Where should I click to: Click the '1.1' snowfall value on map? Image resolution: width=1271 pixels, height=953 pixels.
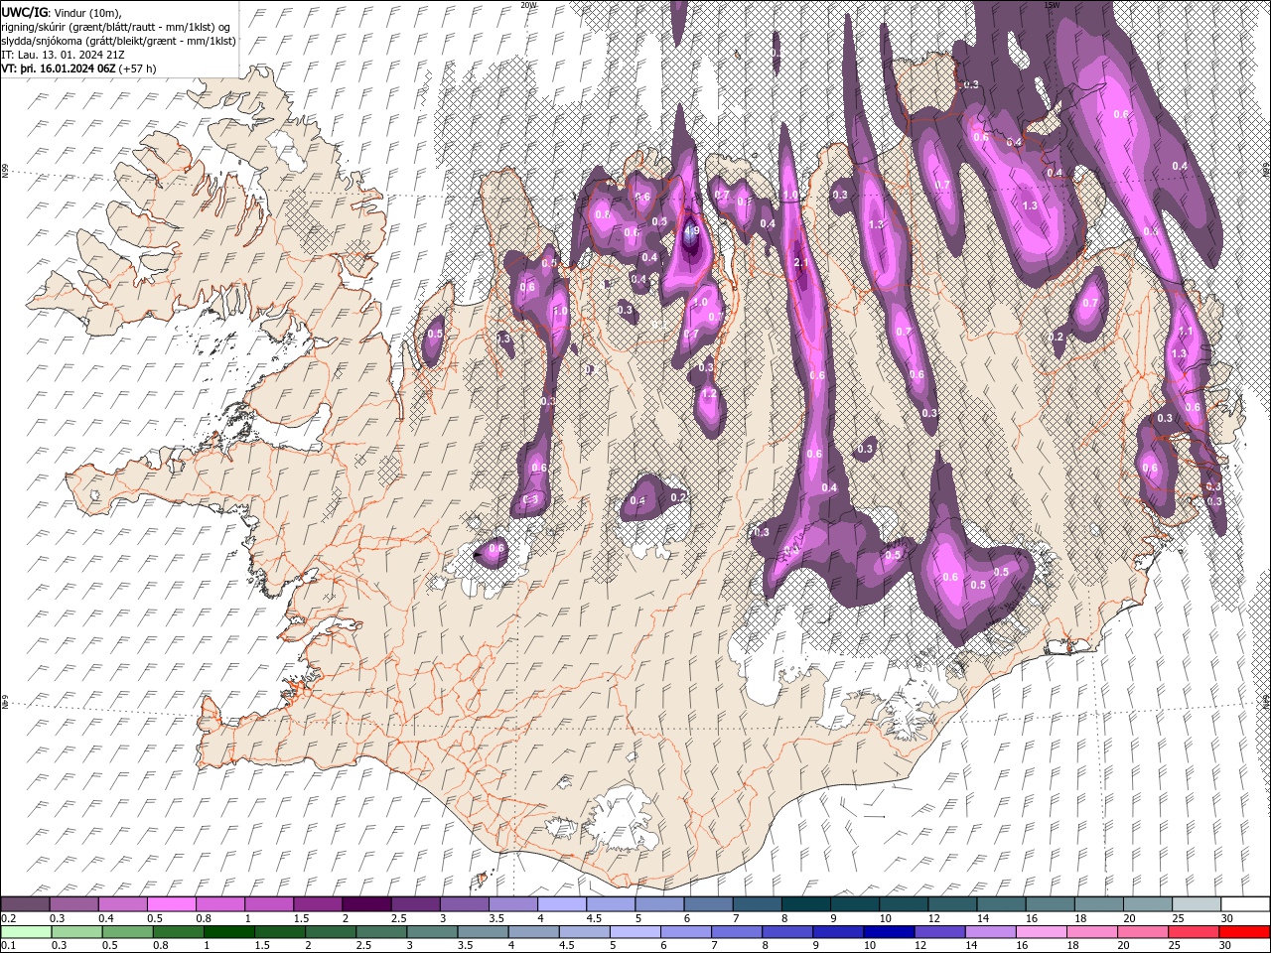pyautogui.click(x=1185, y=332)
